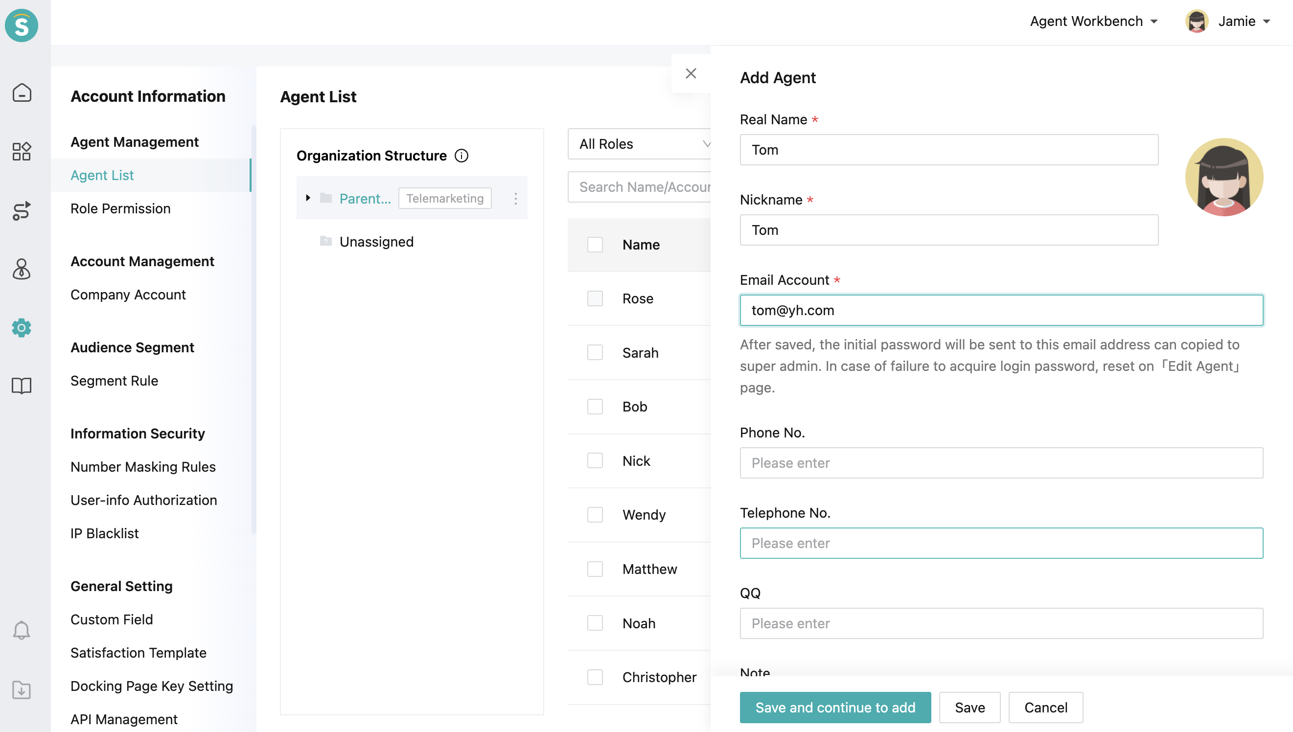Open the home icon in sidebar
Viewport: 1293px width, 732px height.
pyautogui.click(x=22, y=92)
